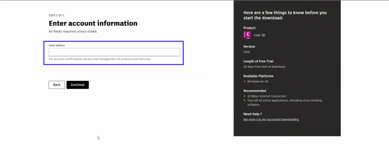Click the Enter account information heading

93,23
